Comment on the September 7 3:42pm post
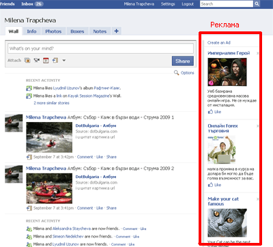The width and height of the screenshot is (273, 247). tap(85, 157)
